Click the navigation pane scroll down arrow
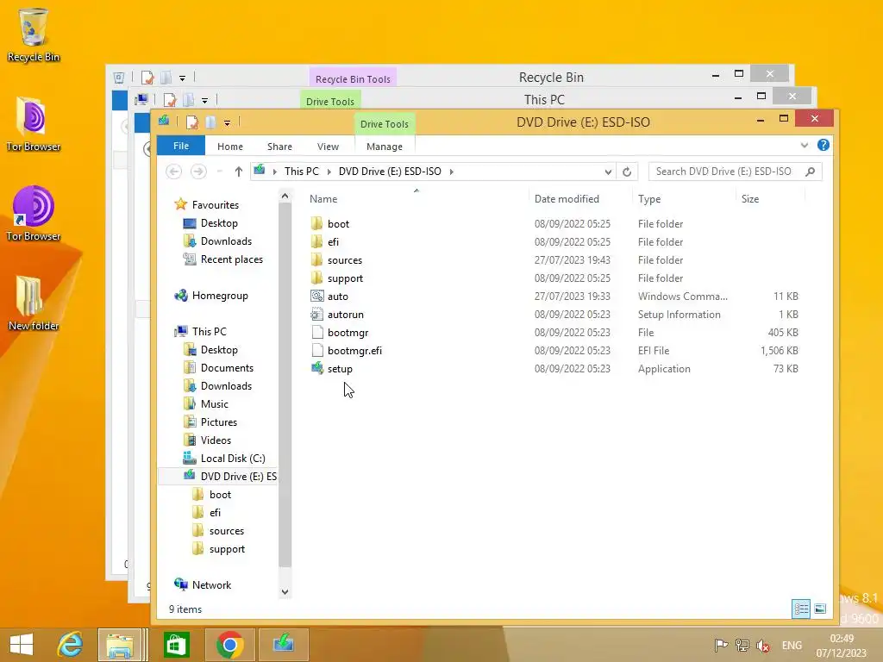The width and height of the screenshot is (883, 662). pos(285,591)
